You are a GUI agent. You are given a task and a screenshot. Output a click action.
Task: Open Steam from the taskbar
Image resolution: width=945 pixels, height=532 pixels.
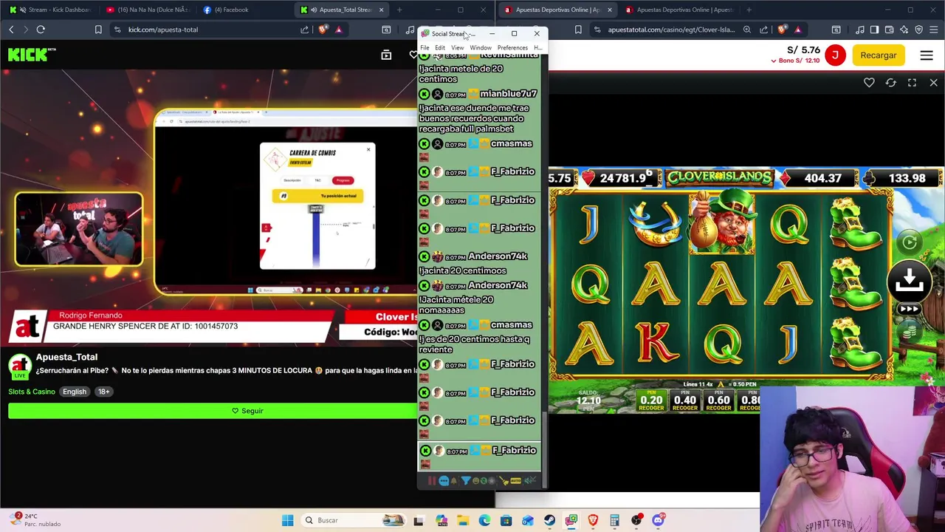[x=549, y=520]
